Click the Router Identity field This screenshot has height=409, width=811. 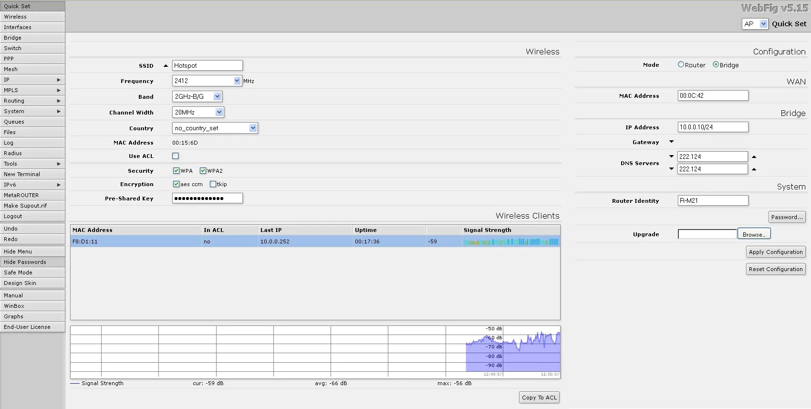(713, 200)
